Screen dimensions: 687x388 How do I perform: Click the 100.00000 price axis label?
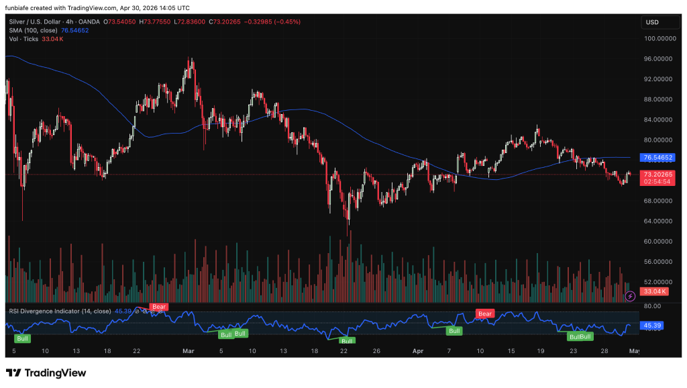tap(657, 38)
